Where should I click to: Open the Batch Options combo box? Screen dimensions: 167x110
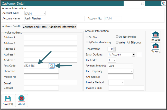pos(134,54)
